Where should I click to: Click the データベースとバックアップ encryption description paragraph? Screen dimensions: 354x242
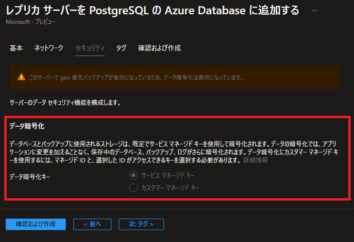[x=174, y=152]
